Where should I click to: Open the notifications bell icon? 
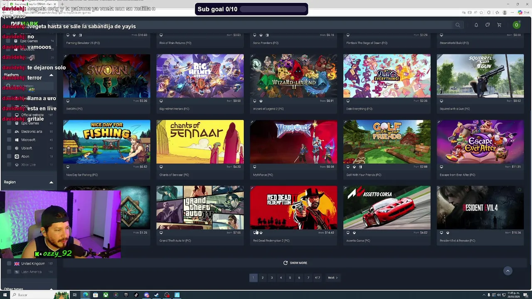click(476, 25)
